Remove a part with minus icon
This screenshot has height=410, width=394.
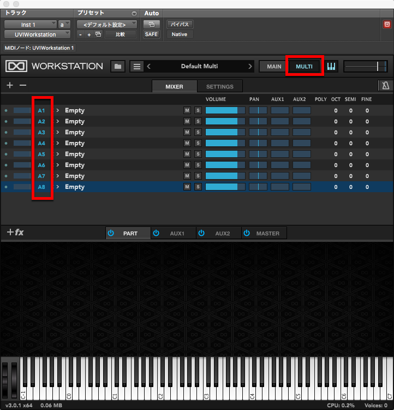[x=23, y=85]
